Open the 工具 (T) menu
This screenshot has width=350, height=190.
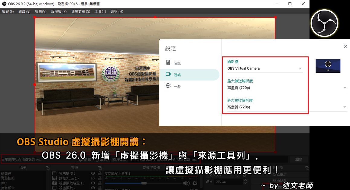[100, 11]
